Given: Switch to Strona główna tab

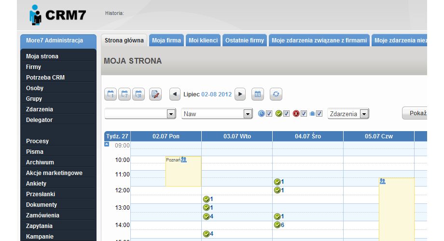Looking at the screenshot, I should [124, 40].
